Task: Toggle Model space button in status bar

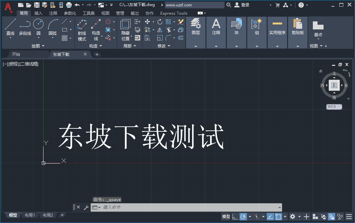Action: pos(226,217)
